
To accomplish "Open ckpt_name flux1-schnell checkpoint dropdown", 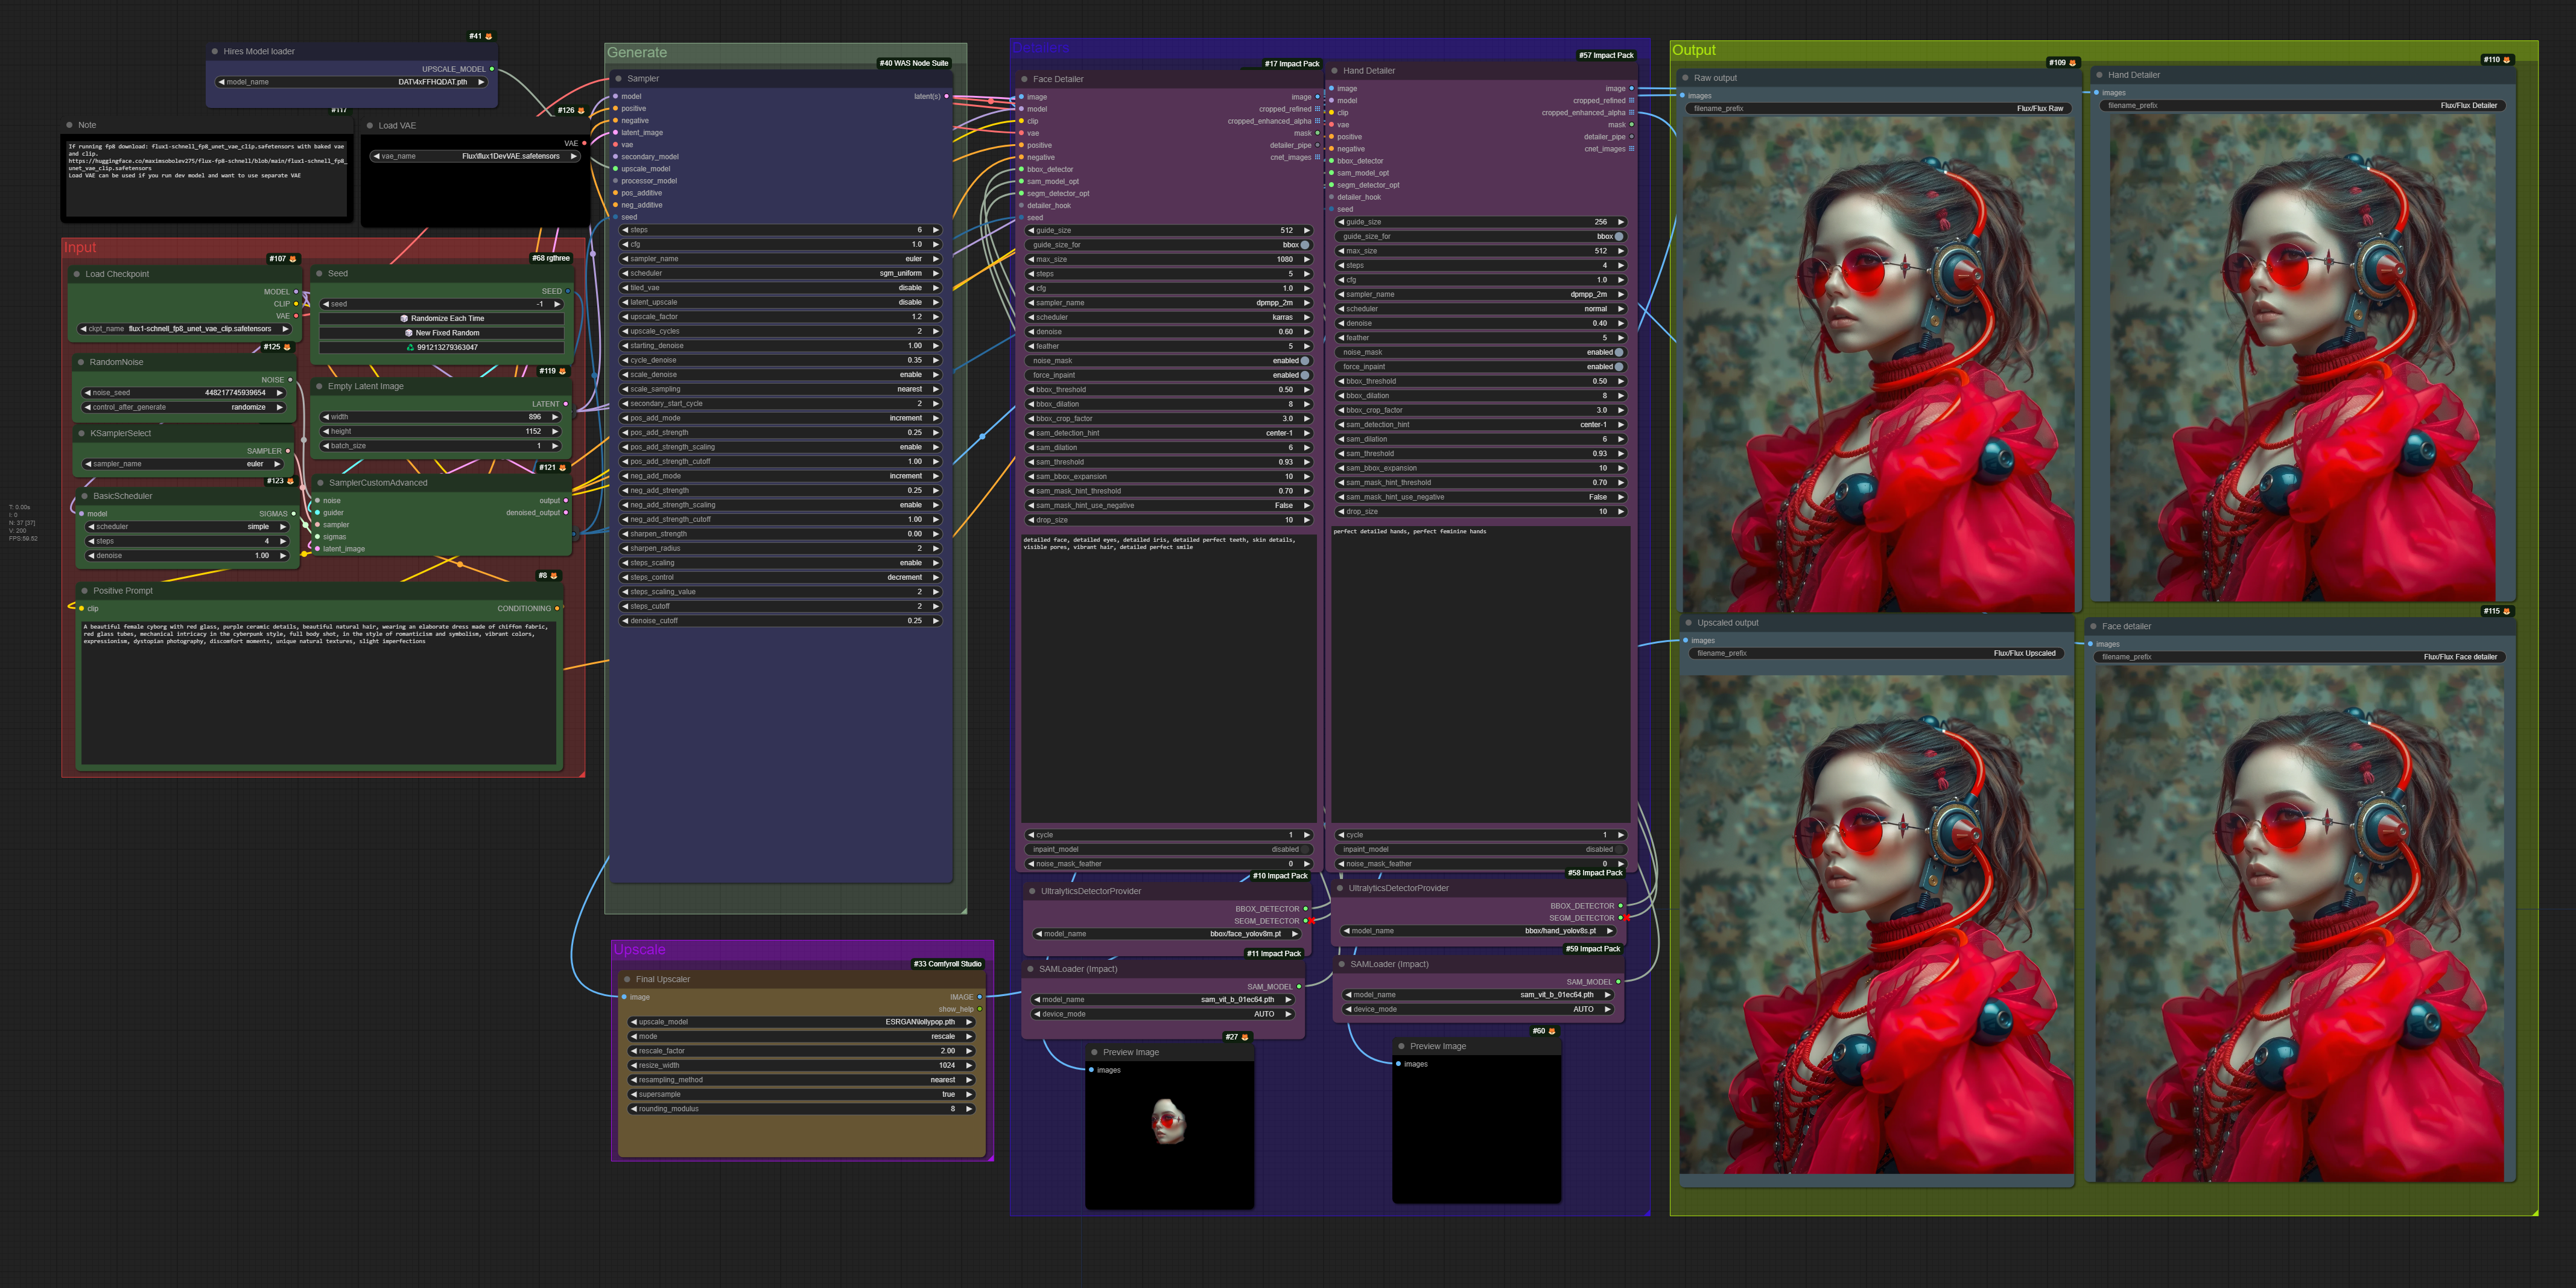I will coord(185,328).
